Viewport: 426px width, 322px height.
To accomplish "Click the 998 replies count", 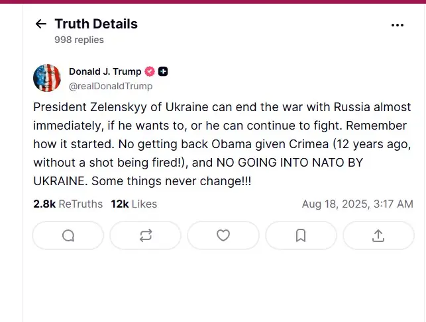I will (79, 40).
